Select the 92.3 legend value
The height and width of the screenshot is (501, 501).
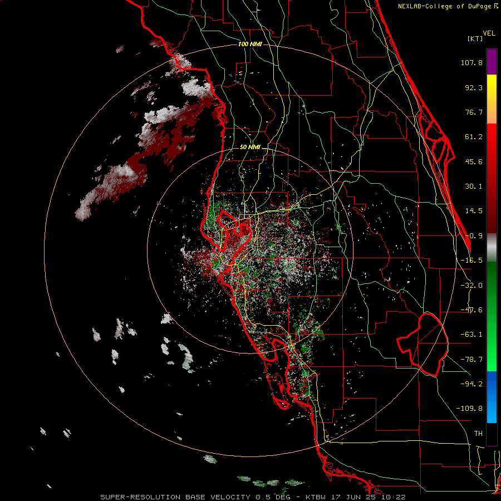coord(474,87)
